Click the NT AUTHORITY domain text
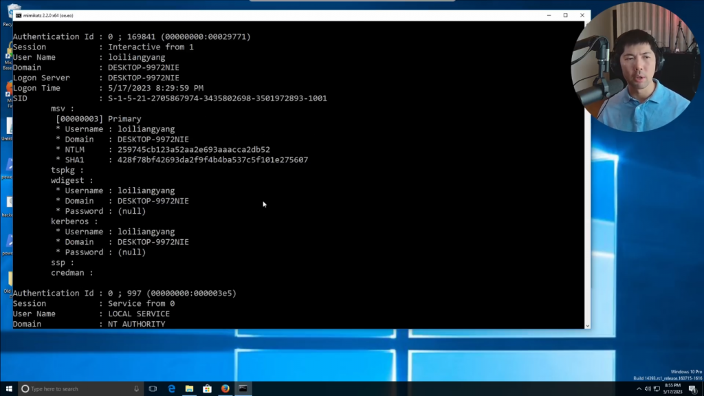Viewport: 704px width, 396px height. [x=137, y=324]
